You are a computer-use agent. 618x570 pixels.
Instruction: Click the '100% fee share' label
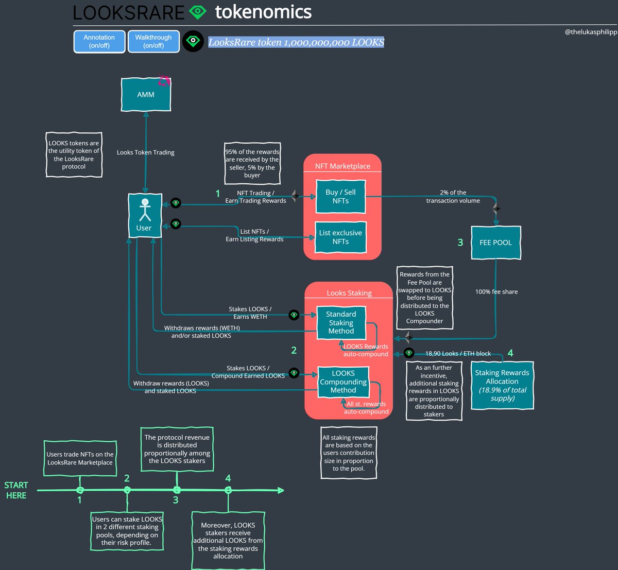[496, 291]
